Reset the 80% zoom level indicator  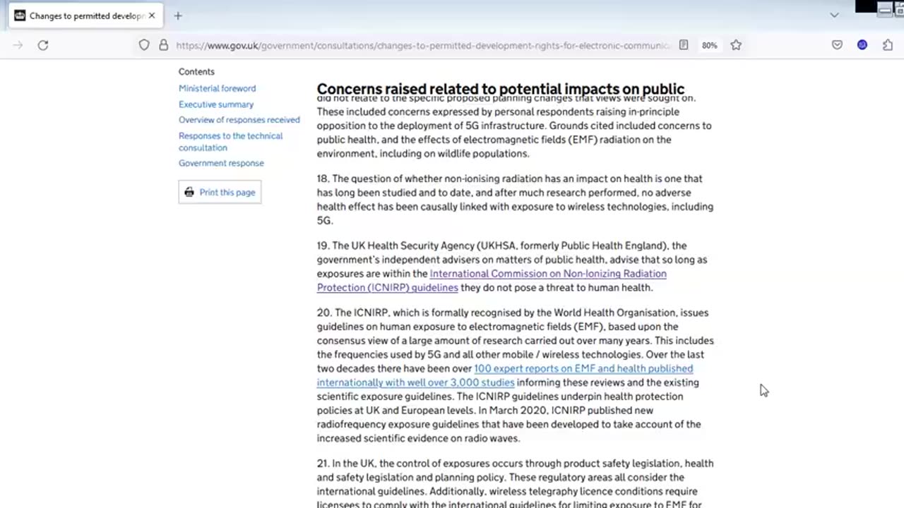point(709,45)
